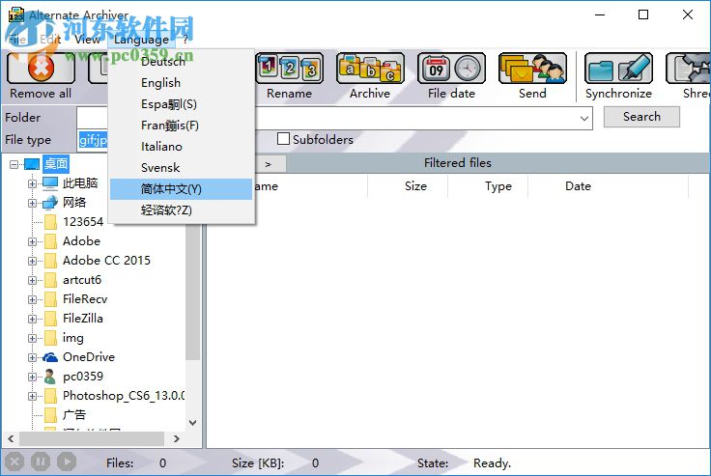Open the Rename tool icon

[289, 69]
